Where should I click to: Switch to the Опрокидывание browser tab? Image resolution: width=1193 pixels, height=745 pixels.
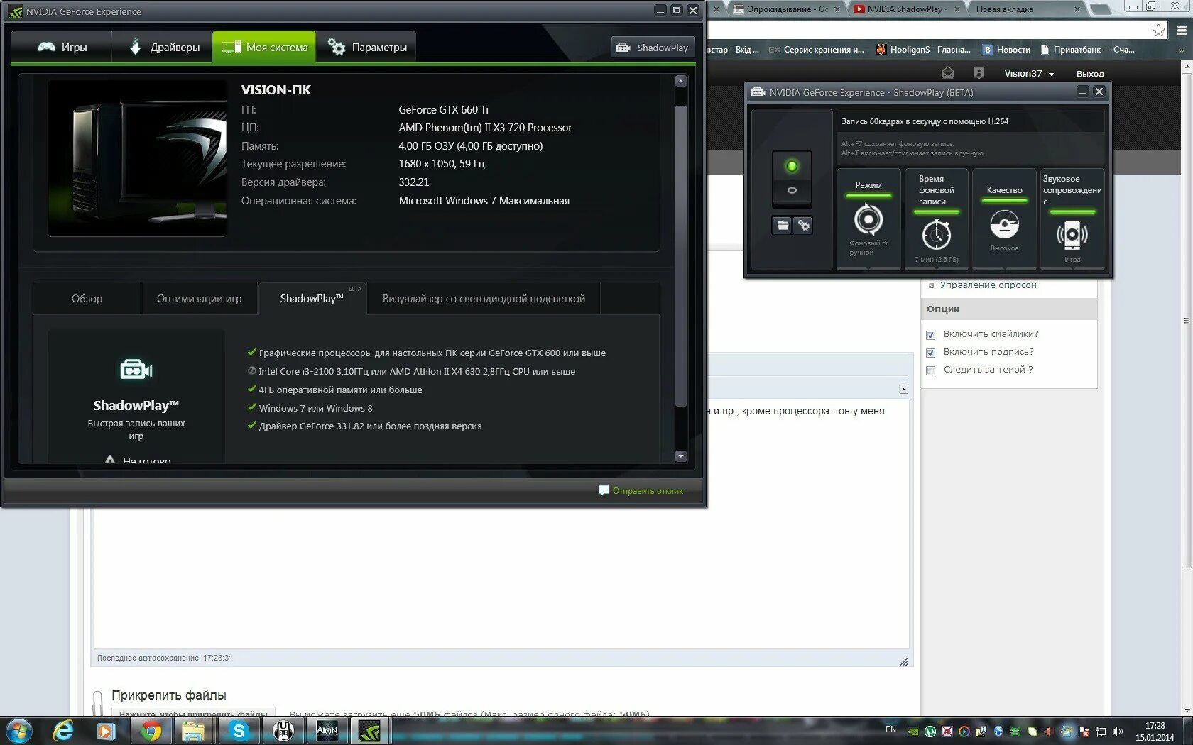787,9
